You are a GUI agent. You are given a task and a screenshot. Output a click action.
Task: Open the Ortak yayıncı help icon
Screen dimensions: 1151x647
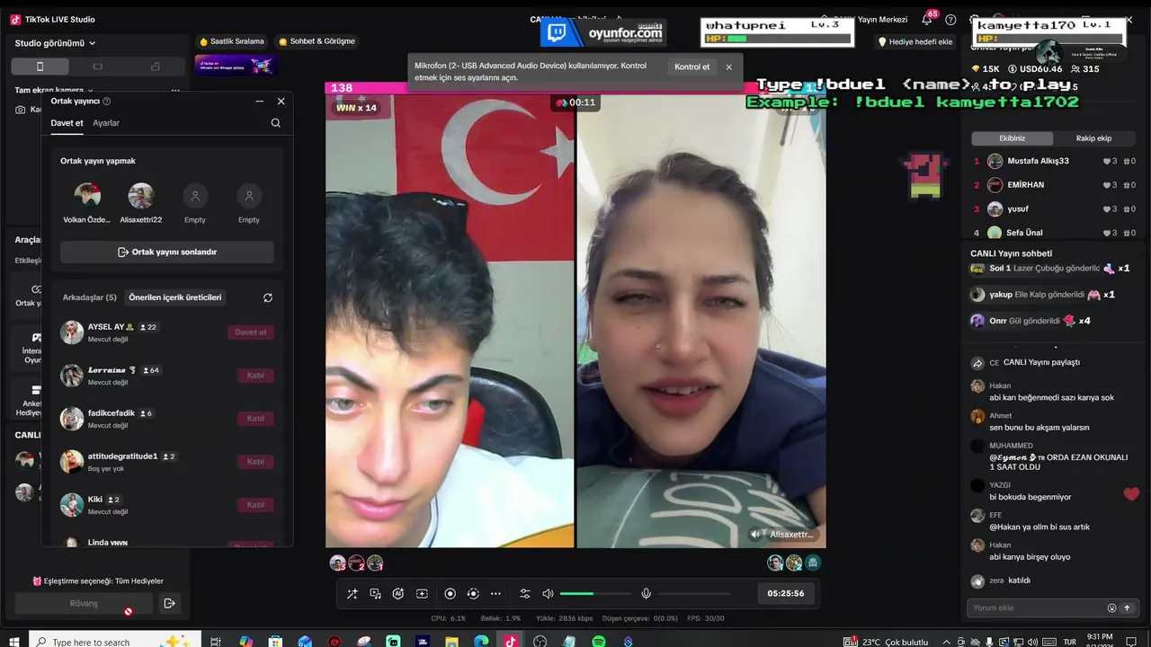[x=107, y=102]
